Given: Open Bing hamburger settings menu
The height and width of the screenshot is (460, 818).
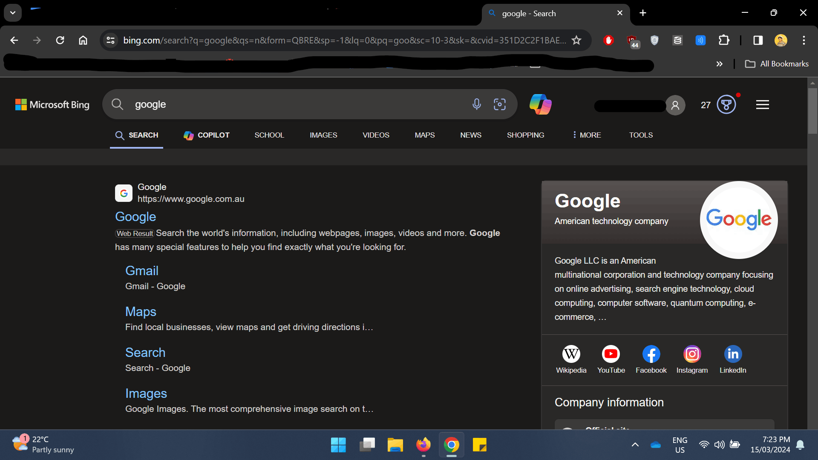Looking at the screenshot, I should coord(762,105).
